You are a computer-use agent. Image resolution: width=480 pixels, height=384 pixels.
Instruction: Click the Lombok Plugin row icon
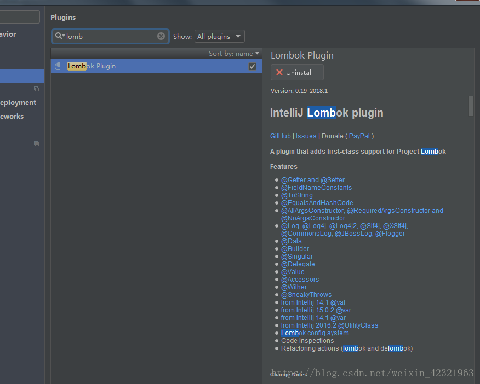pyautogui.click(x=59, y=66)
